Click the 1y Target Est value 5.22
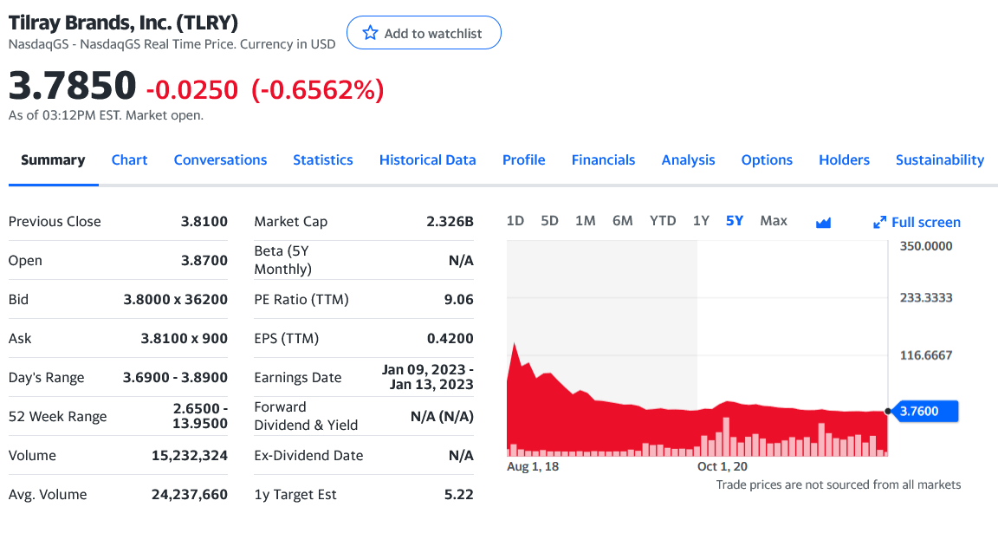This screenshot has width=998, height=533. pos(459,494)
